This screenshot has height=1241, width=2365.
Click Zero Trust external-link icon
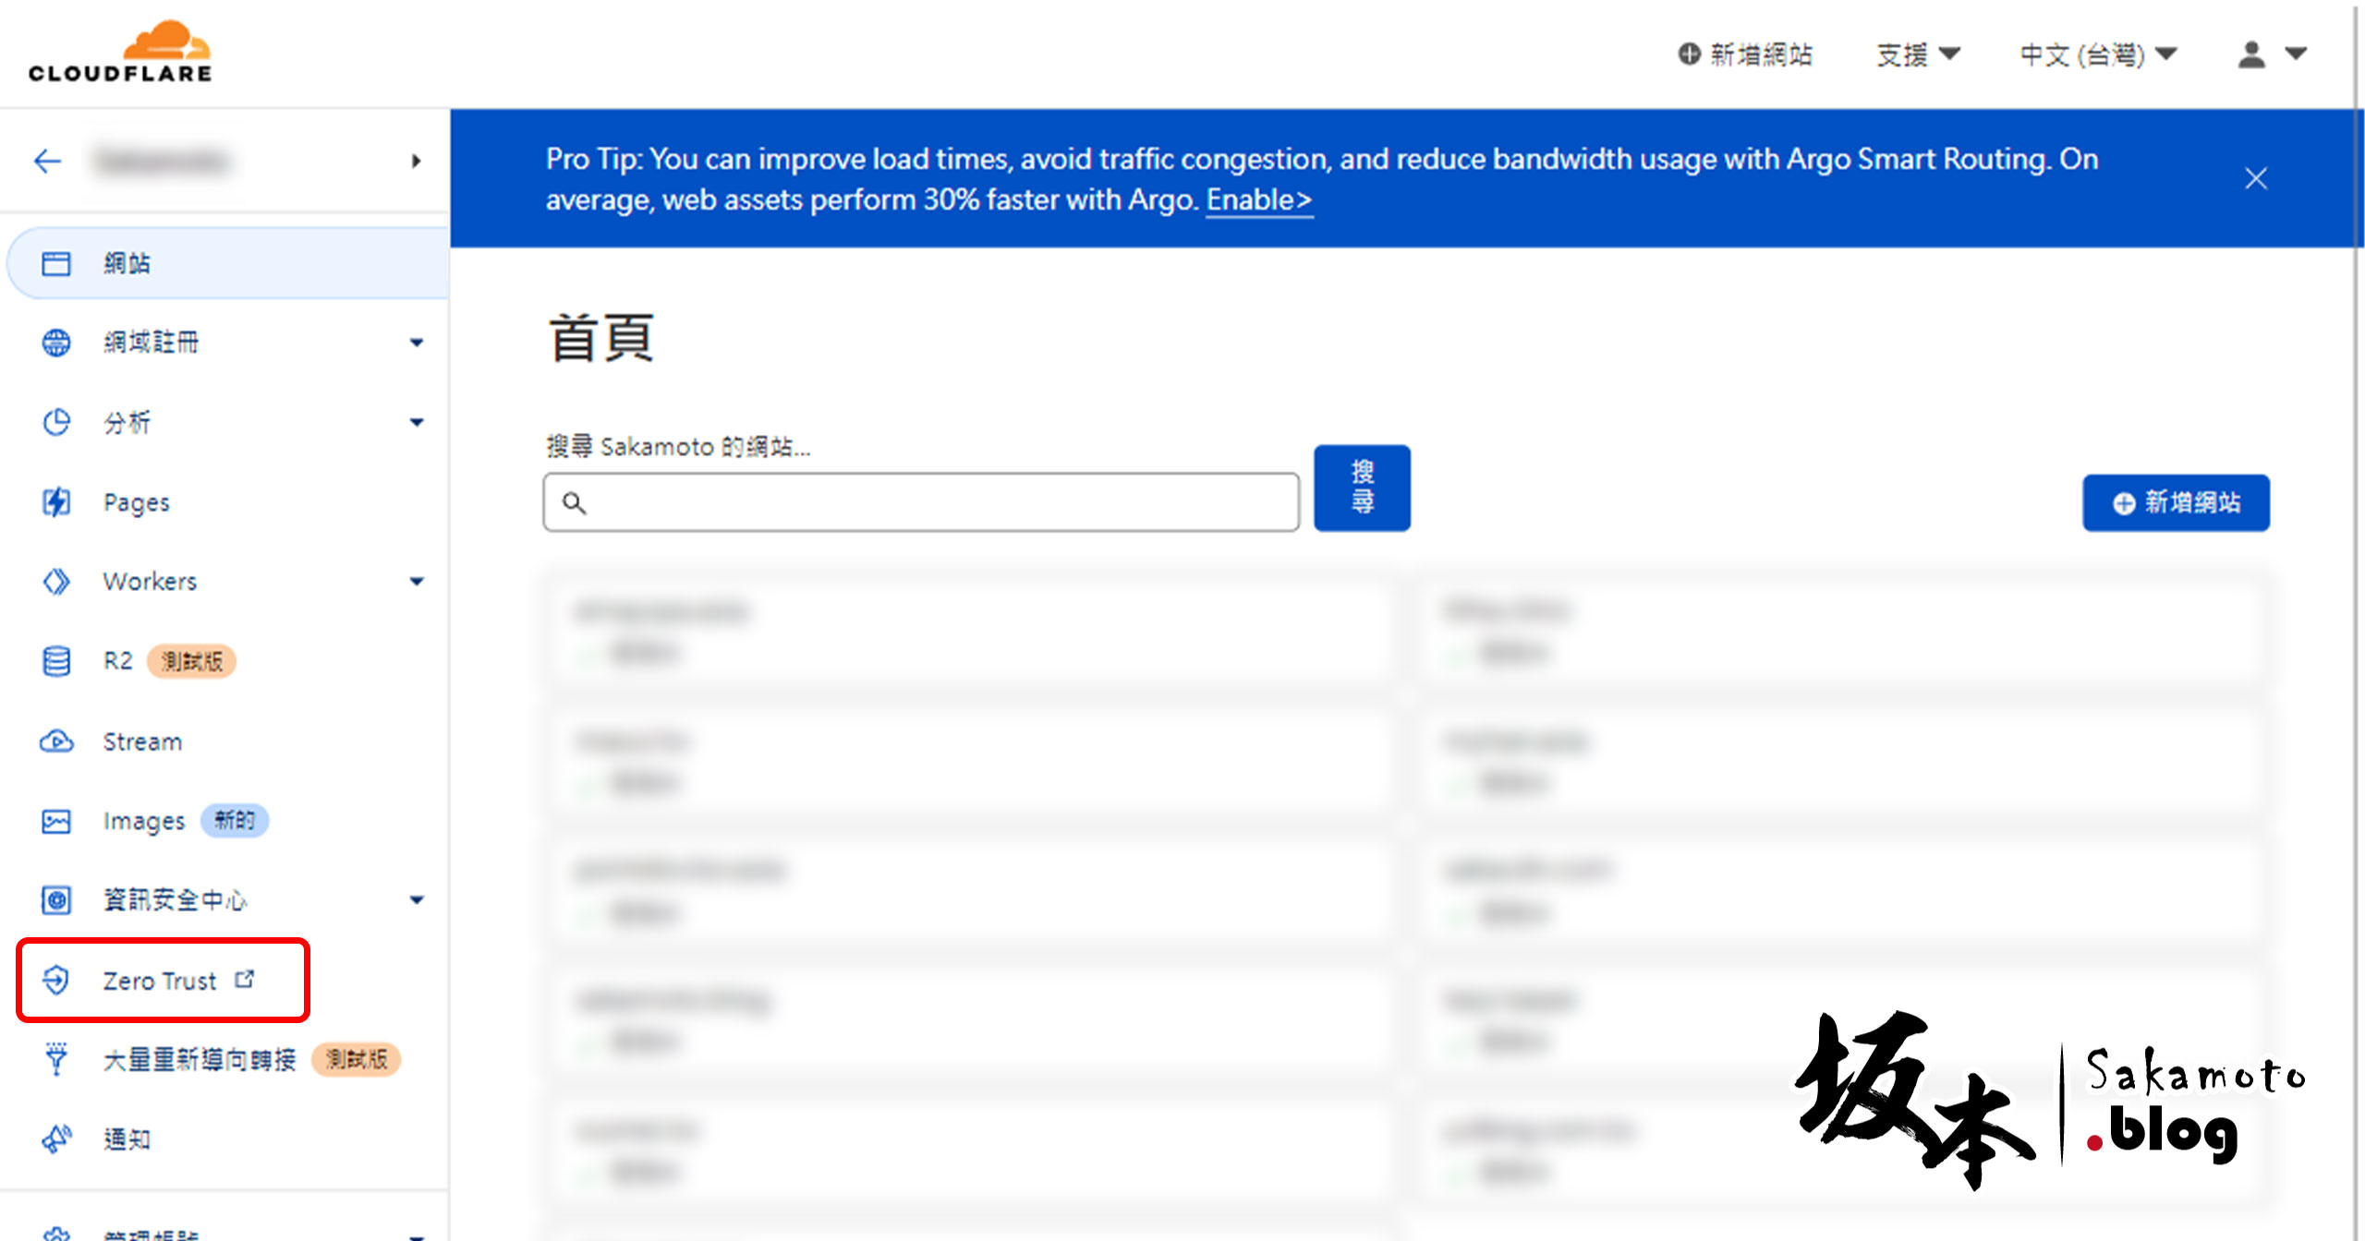pos(244,979)
